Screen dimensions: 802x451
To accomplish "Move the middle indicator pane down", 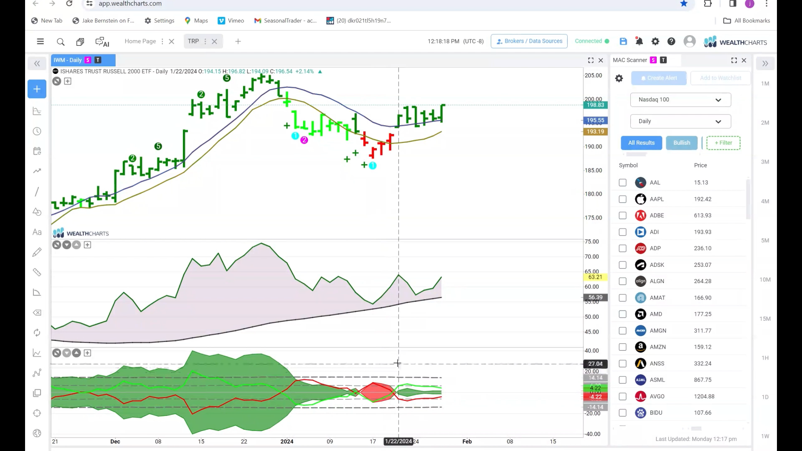I will pyautogui.click(x=66, y=245).
